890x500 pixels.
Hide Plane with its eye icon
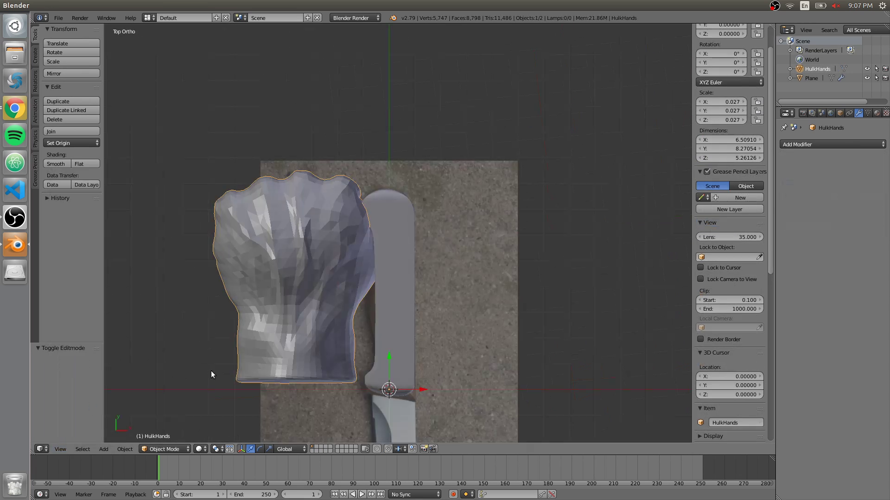867,78
